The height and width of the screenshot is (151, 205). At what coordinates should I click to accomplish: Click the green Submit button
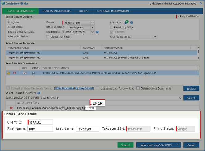pyautogui.click(x=125, y=145)
